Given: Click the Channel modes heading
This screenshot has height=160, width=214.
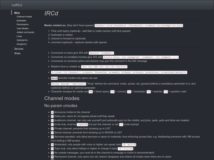Looking at the screenshot, I should click(62, 98).
